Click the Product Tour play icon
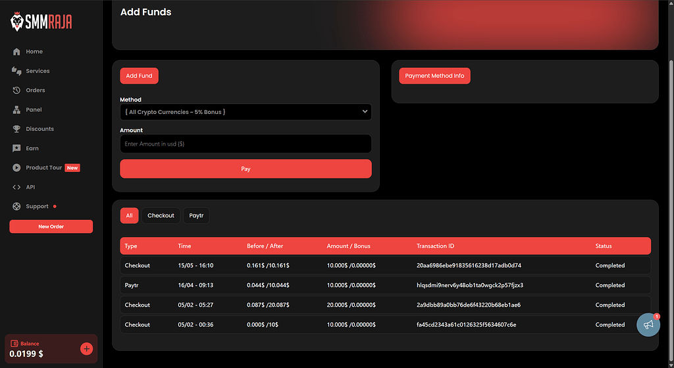Image resolution: width=674 pixels, height=368 pixels. 16,168
